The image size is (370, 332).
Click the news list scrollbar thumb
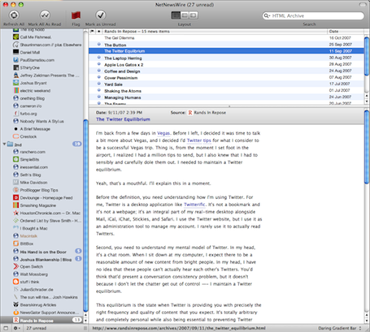point(367,56)
